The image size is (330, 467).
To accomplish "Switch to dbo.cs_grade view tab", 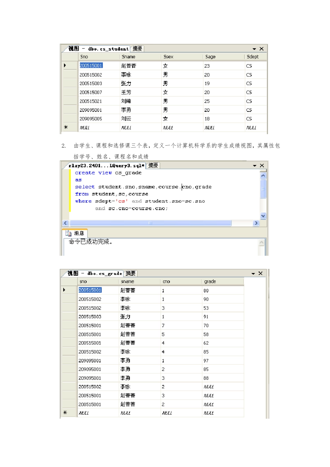I will pyautogui.click(x=94, y=273).
